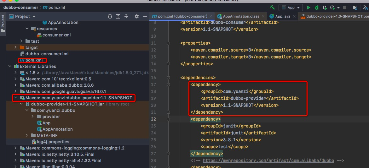Open Project panel gear settings
The image size is (369, 168).
tap(137, 16)
